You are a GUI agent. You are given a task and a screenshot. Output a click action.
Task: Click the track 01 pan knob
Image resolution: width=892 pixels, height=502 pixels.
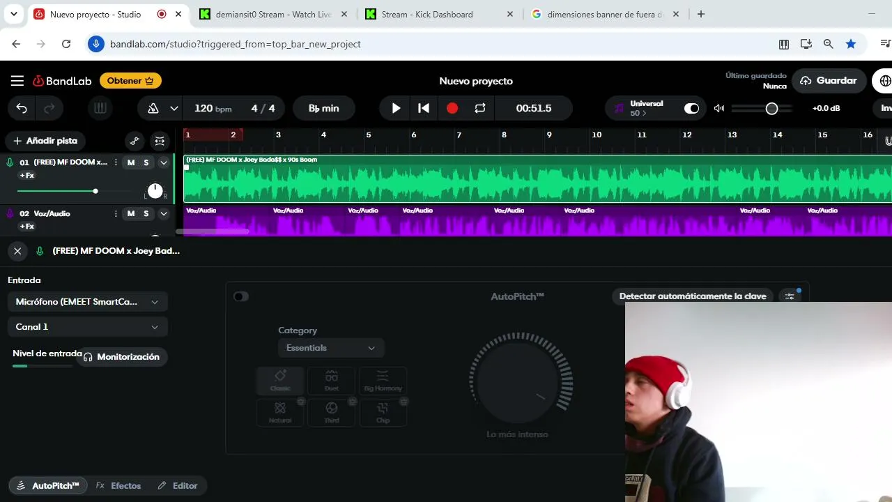(x=155, y=191)
